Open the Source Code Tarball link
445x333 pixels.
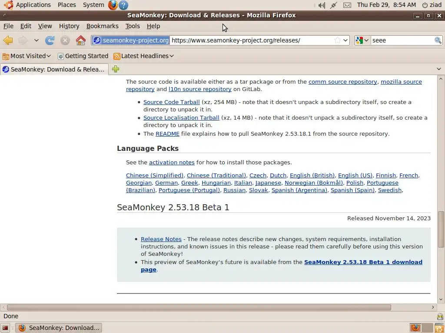click(x=171, y=102)
